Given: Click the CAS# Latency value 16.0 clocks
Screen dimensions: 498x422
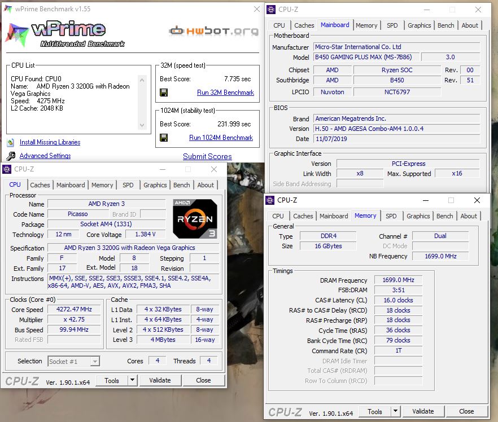Looking at the screenshot, I should point(398,300).
